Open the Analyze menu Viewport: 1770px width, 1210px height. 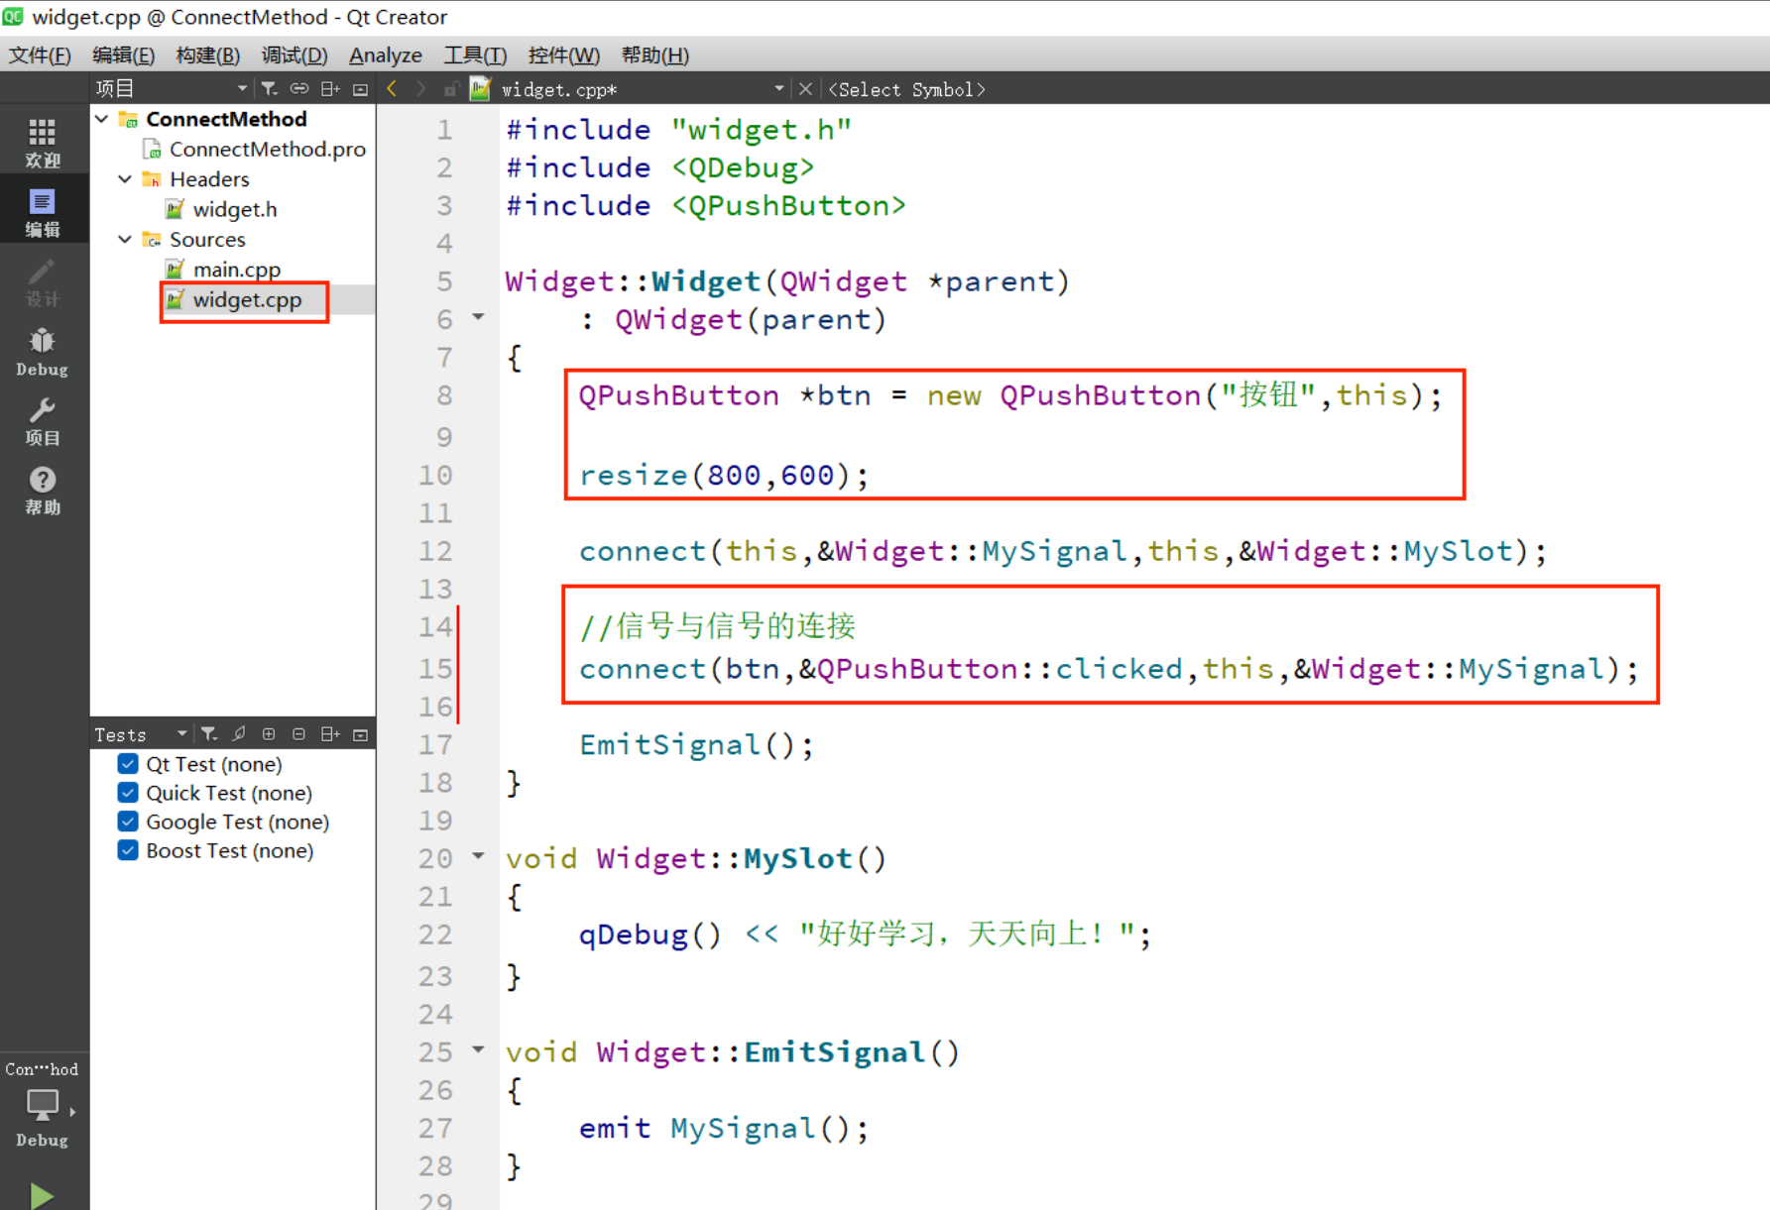[385, 55]
